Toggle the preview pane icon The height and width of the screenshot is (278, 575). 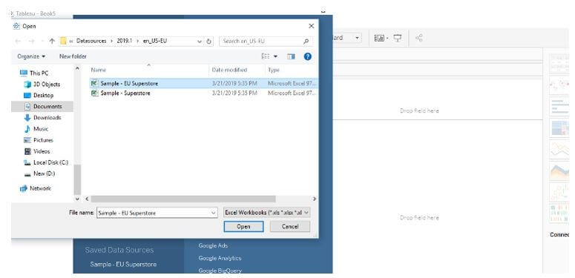[x=291, y=56]
